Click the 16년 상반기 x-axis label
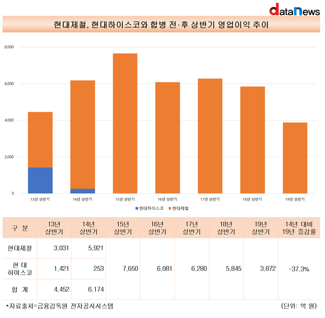The width and height of the screenshot is (325, 318). (168, 199)
